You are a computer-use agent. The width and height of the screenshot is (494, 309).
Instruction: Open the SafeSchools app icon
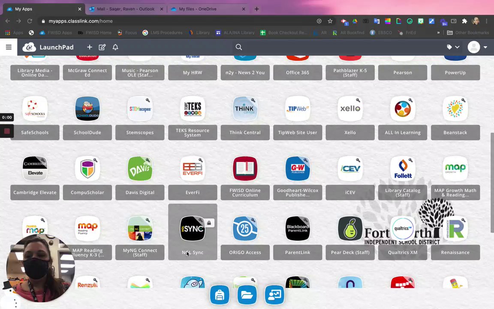click(35, 109)
